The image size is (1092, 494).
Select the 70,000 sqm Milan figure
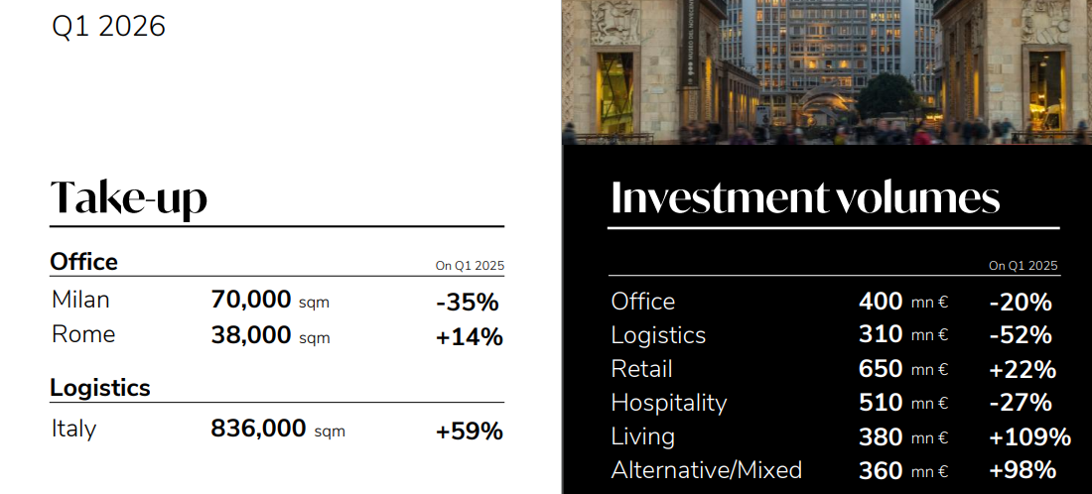(x=269, y=301)
